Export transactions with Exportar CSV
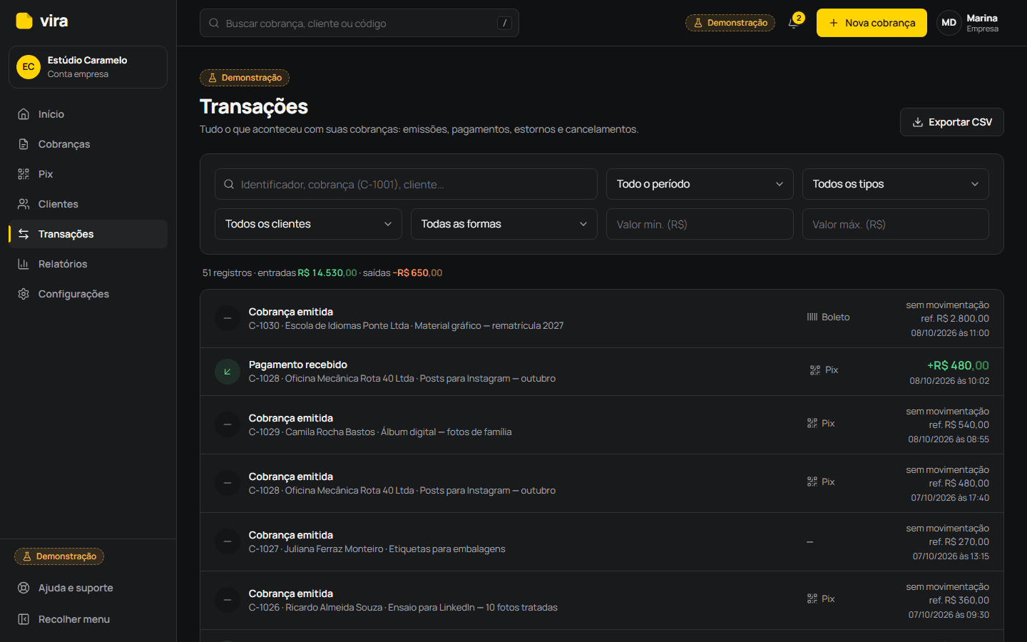1027x642 pixels. tap(952, 122)
